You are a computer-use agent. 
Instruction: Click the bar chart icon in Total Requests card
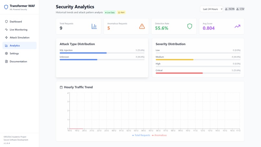tap(94, 26)
